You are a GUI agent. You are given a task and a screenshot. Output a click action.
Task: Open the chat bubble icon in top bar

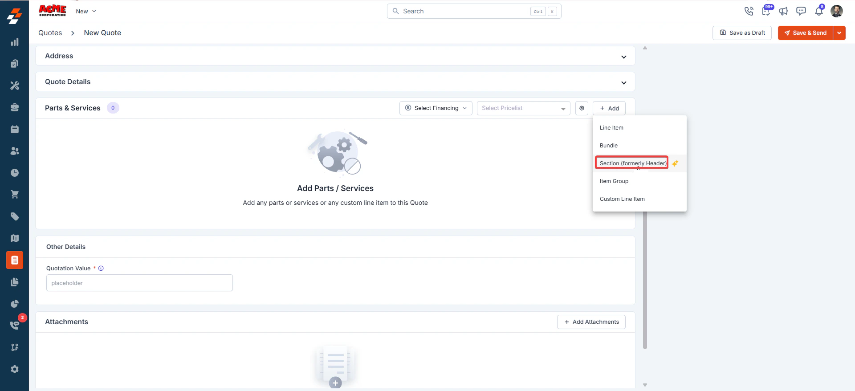click(x=801, y=11)
